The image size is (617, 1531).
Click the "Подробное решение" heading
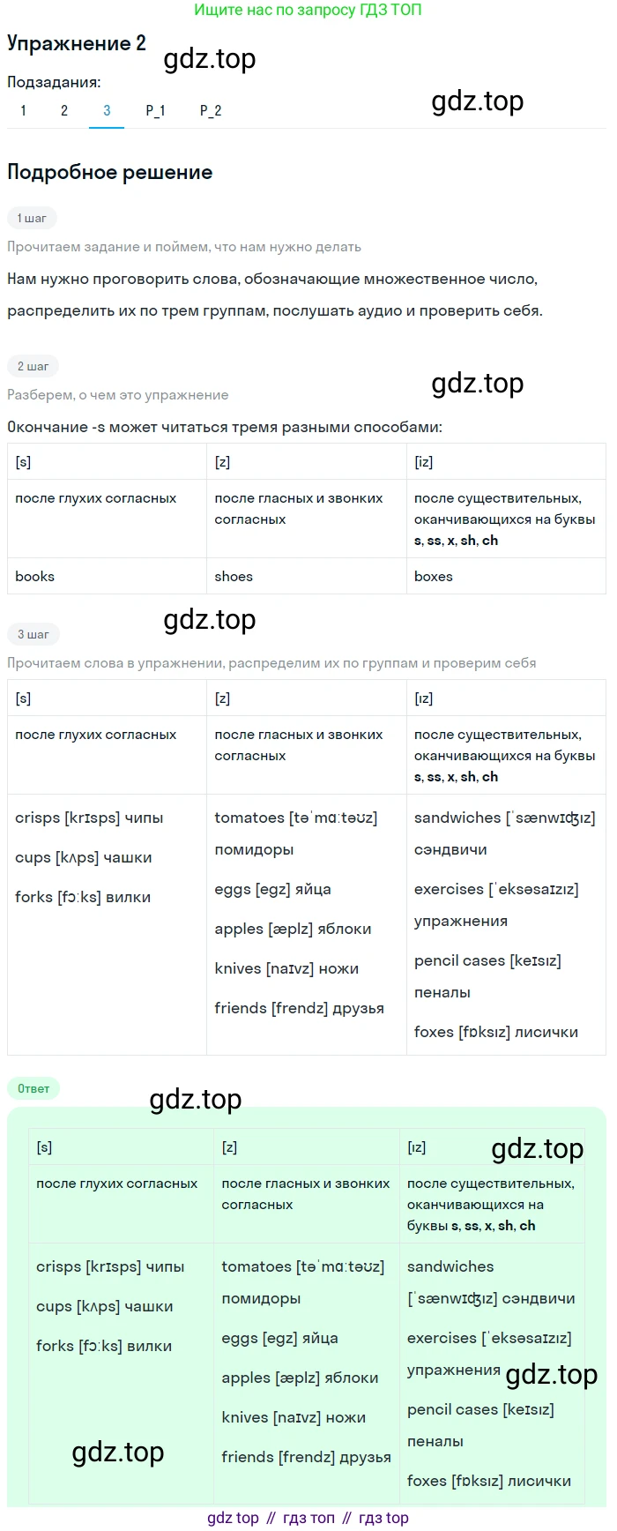[110, 172]
